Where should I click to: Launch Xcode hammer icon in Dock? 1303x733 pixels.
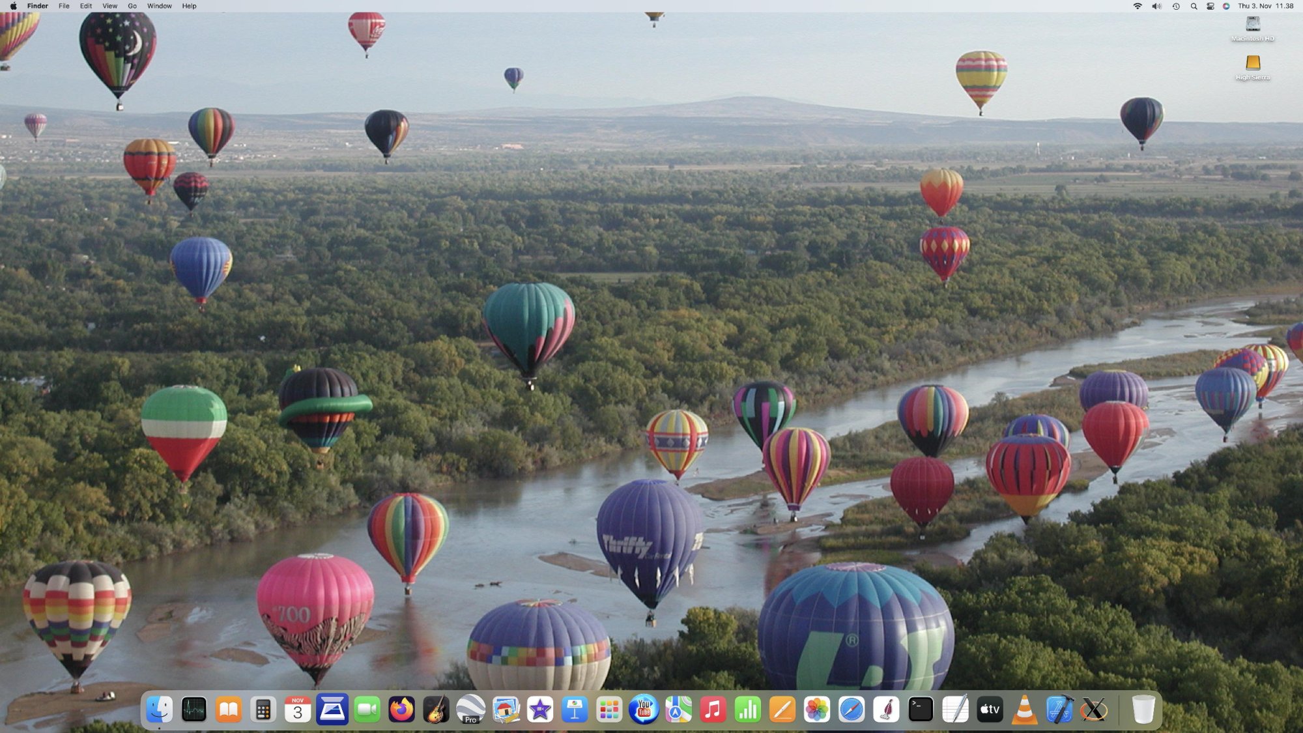[1059, 710]
